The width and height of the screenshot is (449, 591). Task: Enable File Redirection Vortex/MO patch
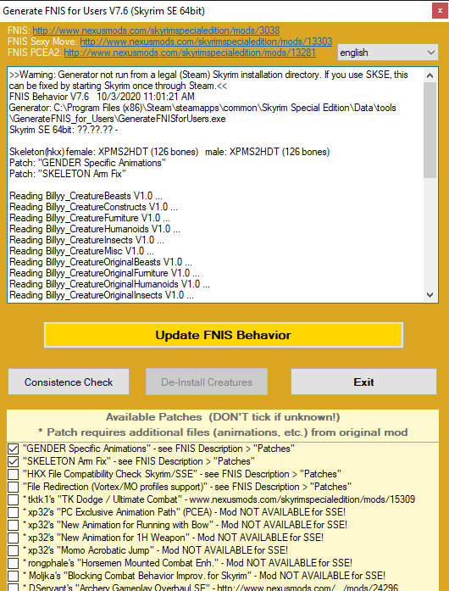(x=14, y=487)
